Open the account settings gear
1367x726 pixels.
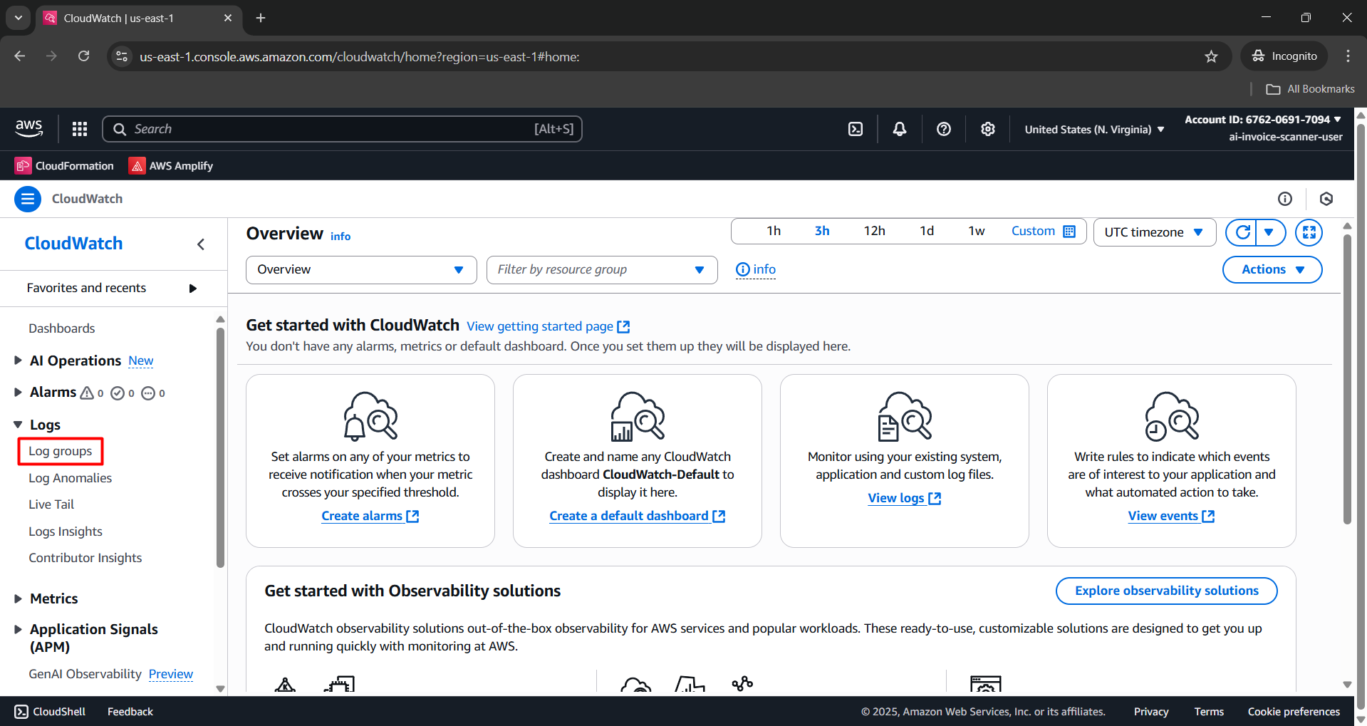pyautogui.click(x=987, y=129)
